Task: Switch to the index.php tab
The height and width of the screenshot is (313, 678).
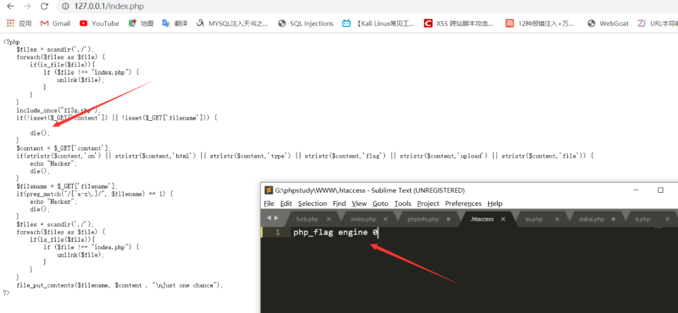Action: coord(363,219)
